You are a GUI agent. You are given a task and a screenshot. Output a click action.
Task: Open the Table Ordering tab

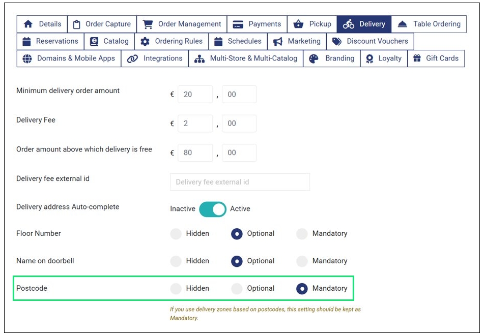pos(429,24)
